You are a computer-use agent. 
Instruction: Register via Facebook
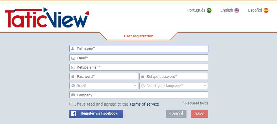point(96,114)
